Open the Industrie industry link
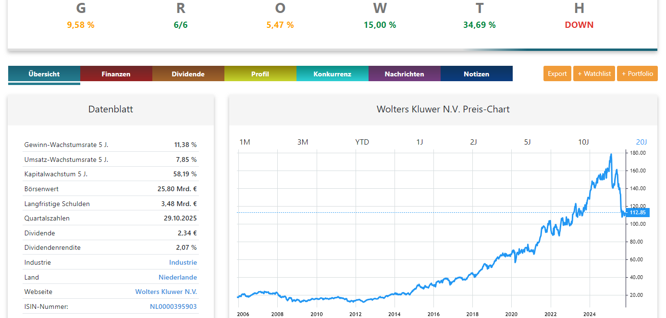Viewport: 666px width, 318px height. (x=183, y=262)
